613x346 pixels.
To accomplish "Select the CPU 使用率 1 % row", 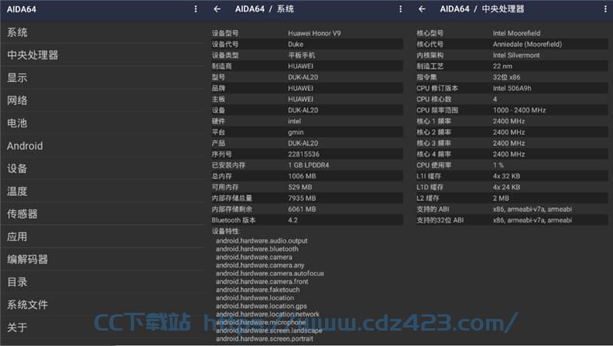I will [x=512, y=165].
